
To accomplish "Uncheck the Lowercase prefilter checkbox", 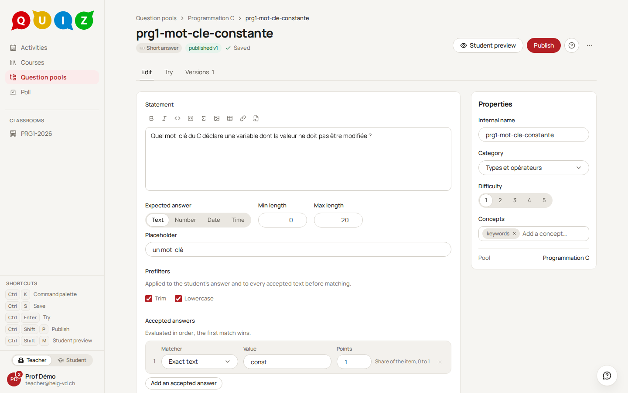I will [x=178, y=299].
